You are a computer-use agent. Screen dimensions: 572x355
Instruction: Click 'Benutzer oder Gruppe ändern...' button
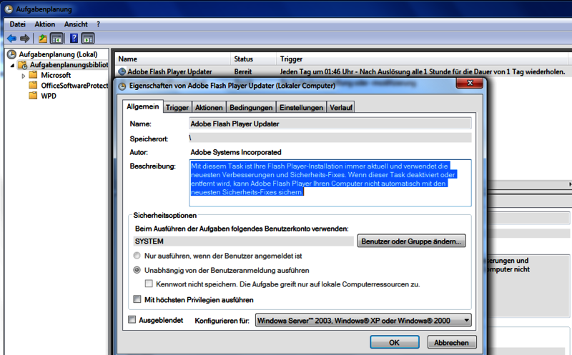click(x=412, y=241)
